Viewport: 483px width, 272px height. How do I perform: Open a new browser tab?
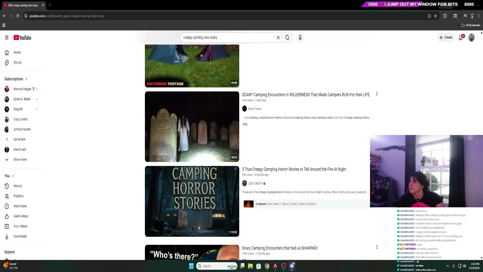(x=50, y=5)
